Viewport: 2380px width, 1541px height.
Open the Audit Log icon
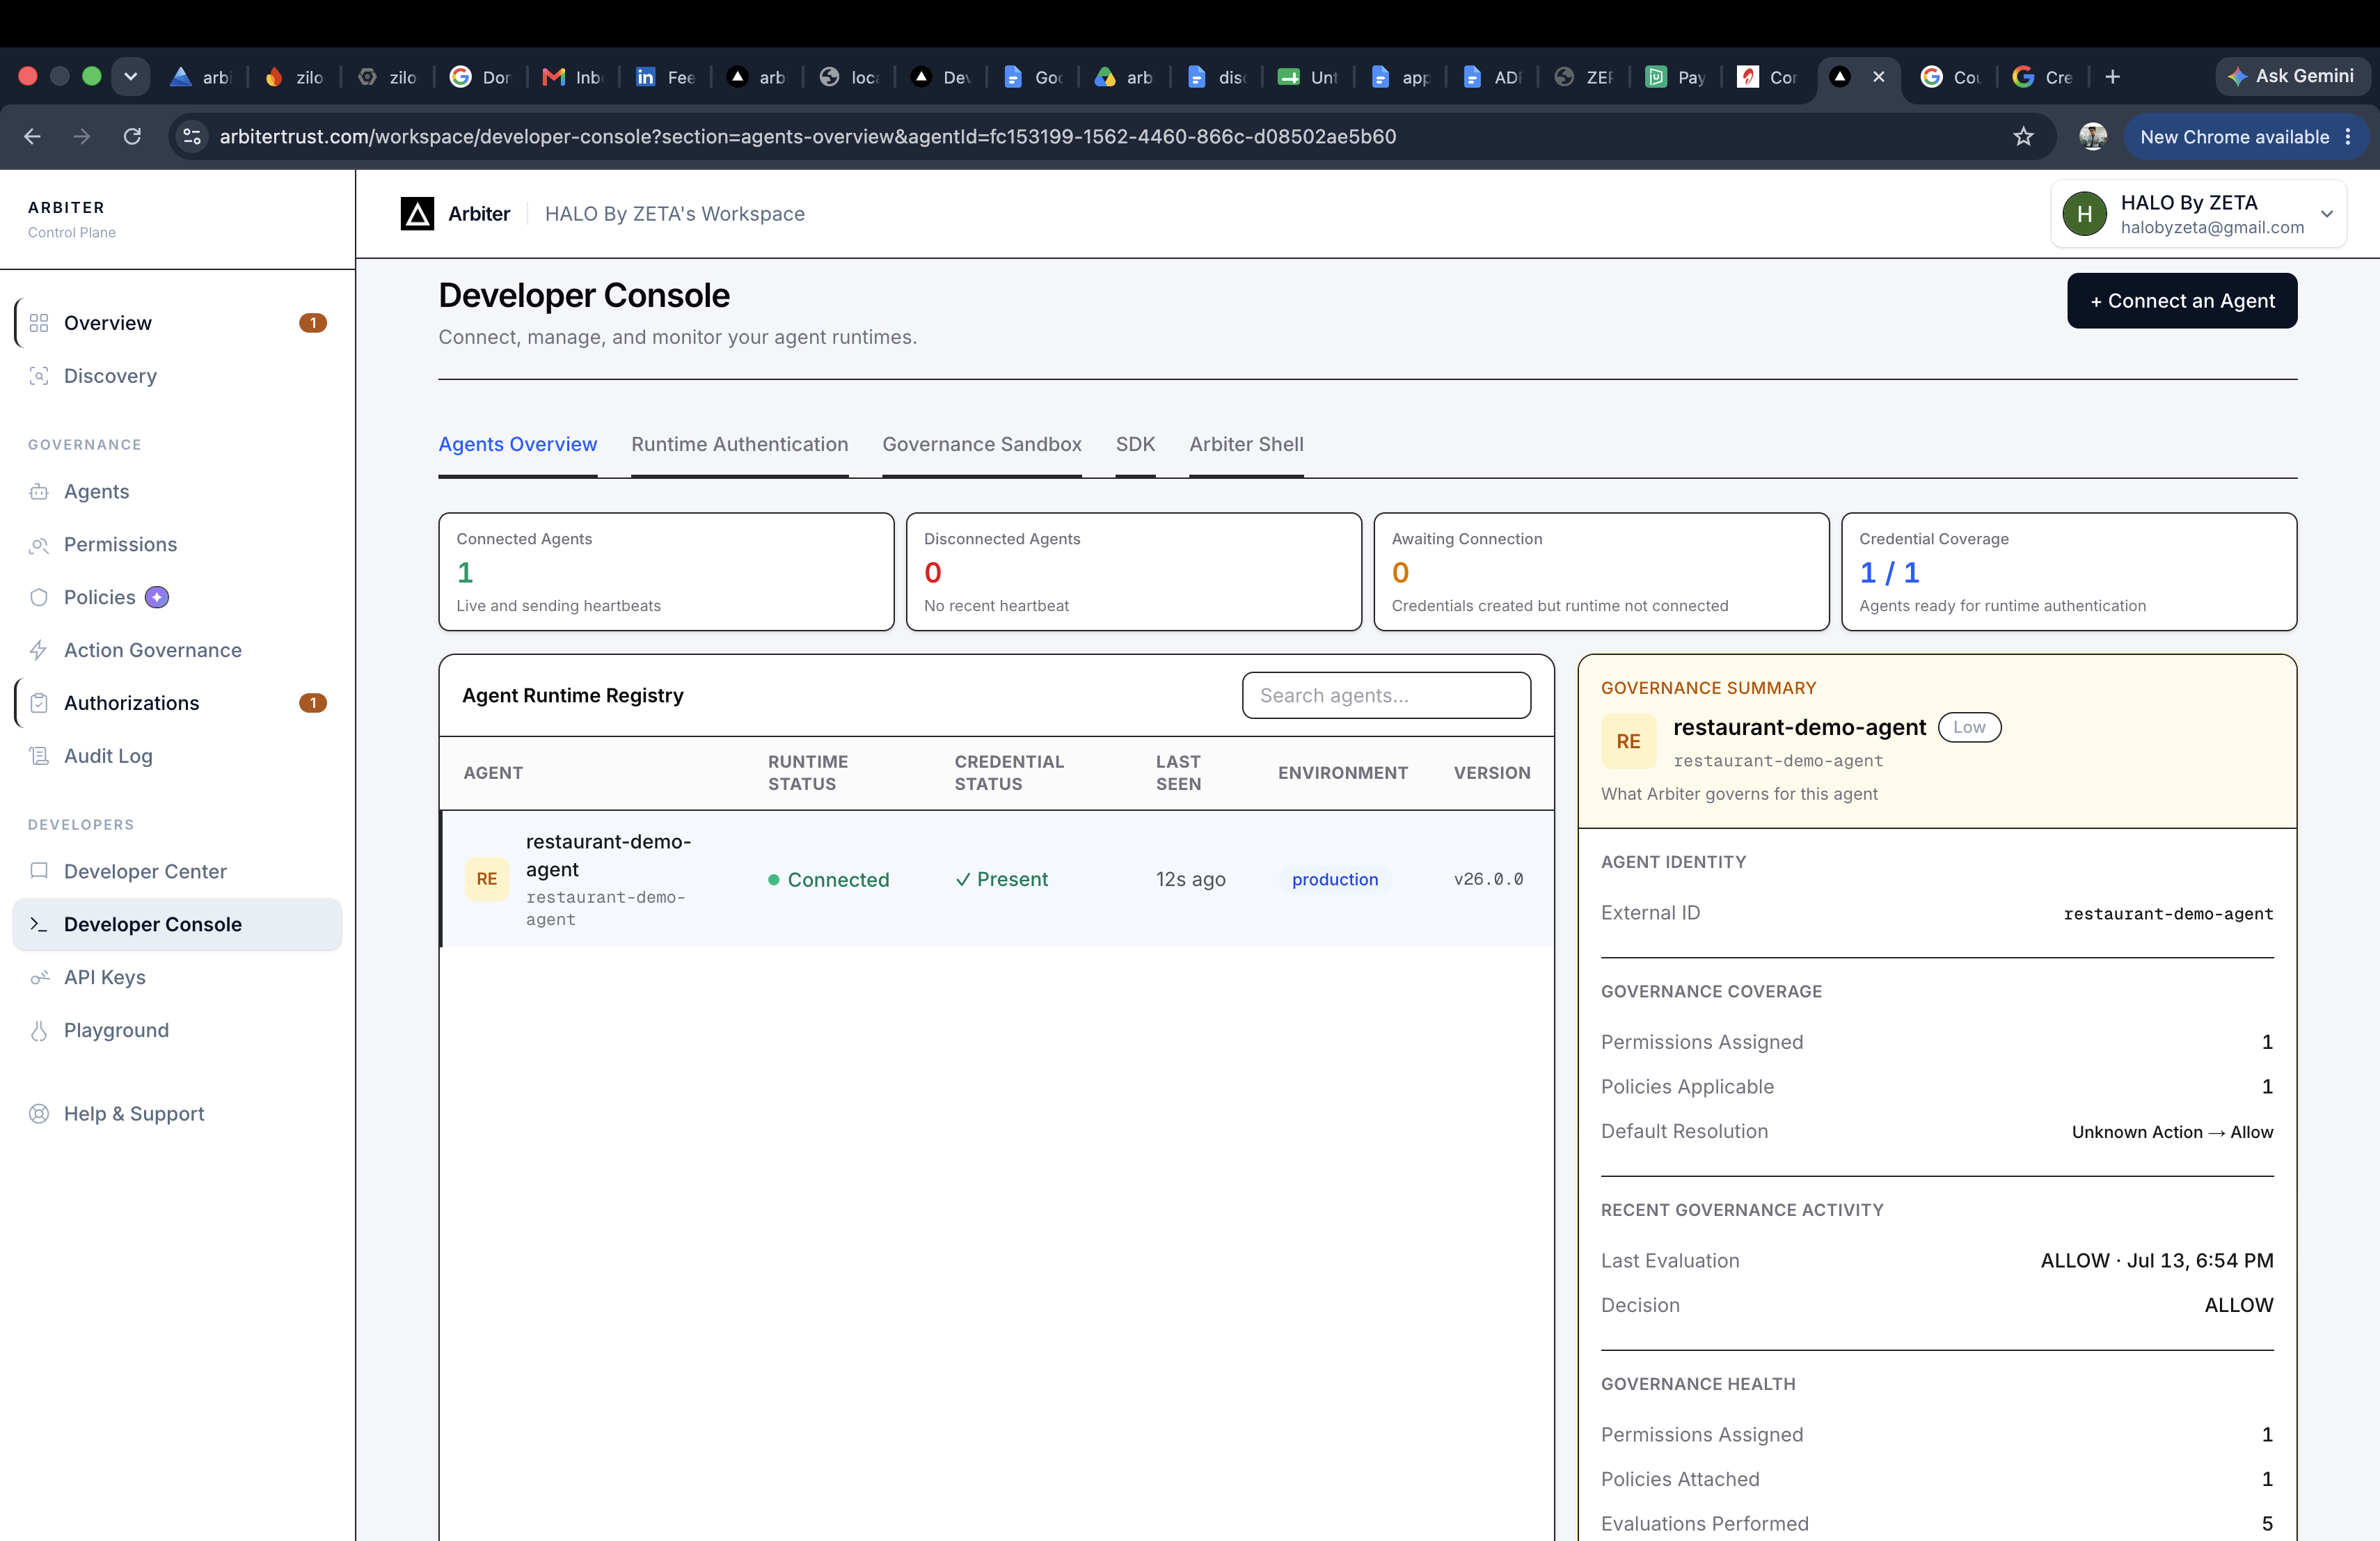pos(39,756)
